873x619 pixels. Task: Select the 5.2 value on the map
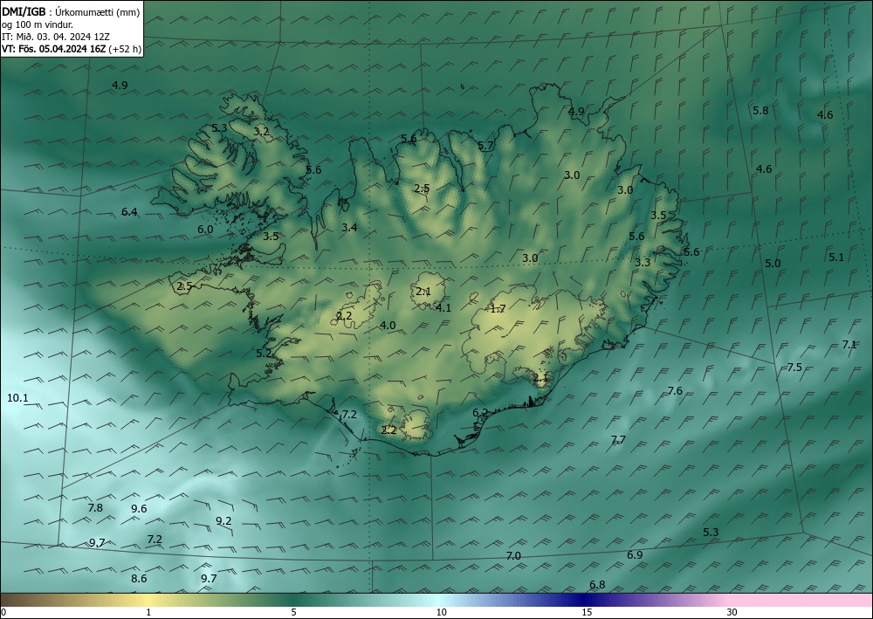[264, 353]
